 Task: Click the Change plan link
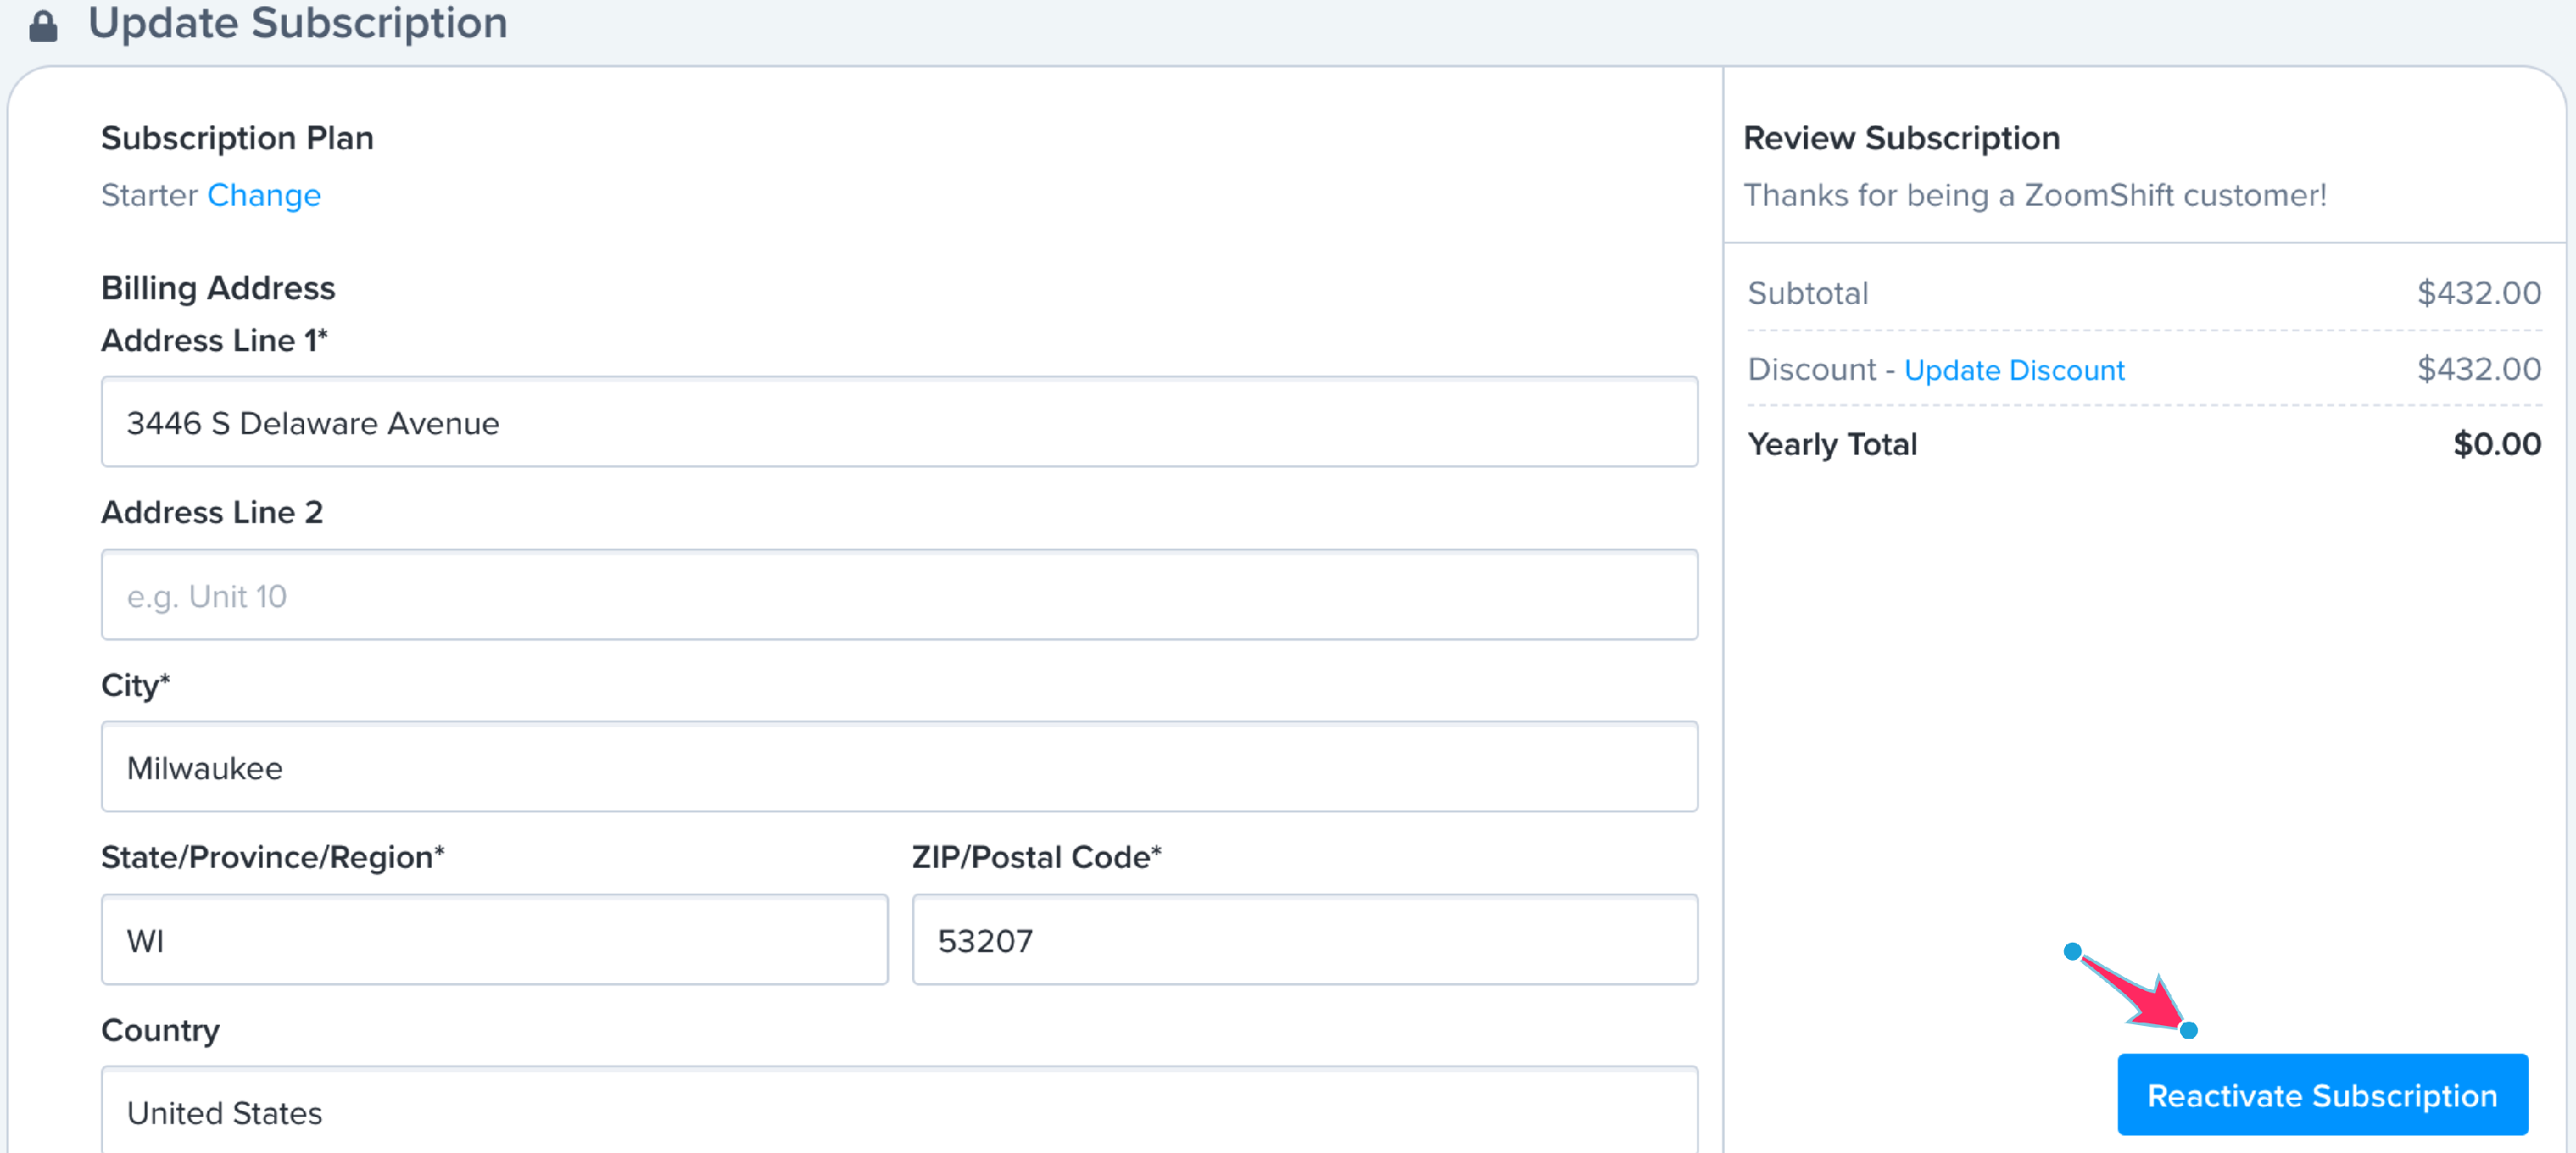click(x=264, y=195)
